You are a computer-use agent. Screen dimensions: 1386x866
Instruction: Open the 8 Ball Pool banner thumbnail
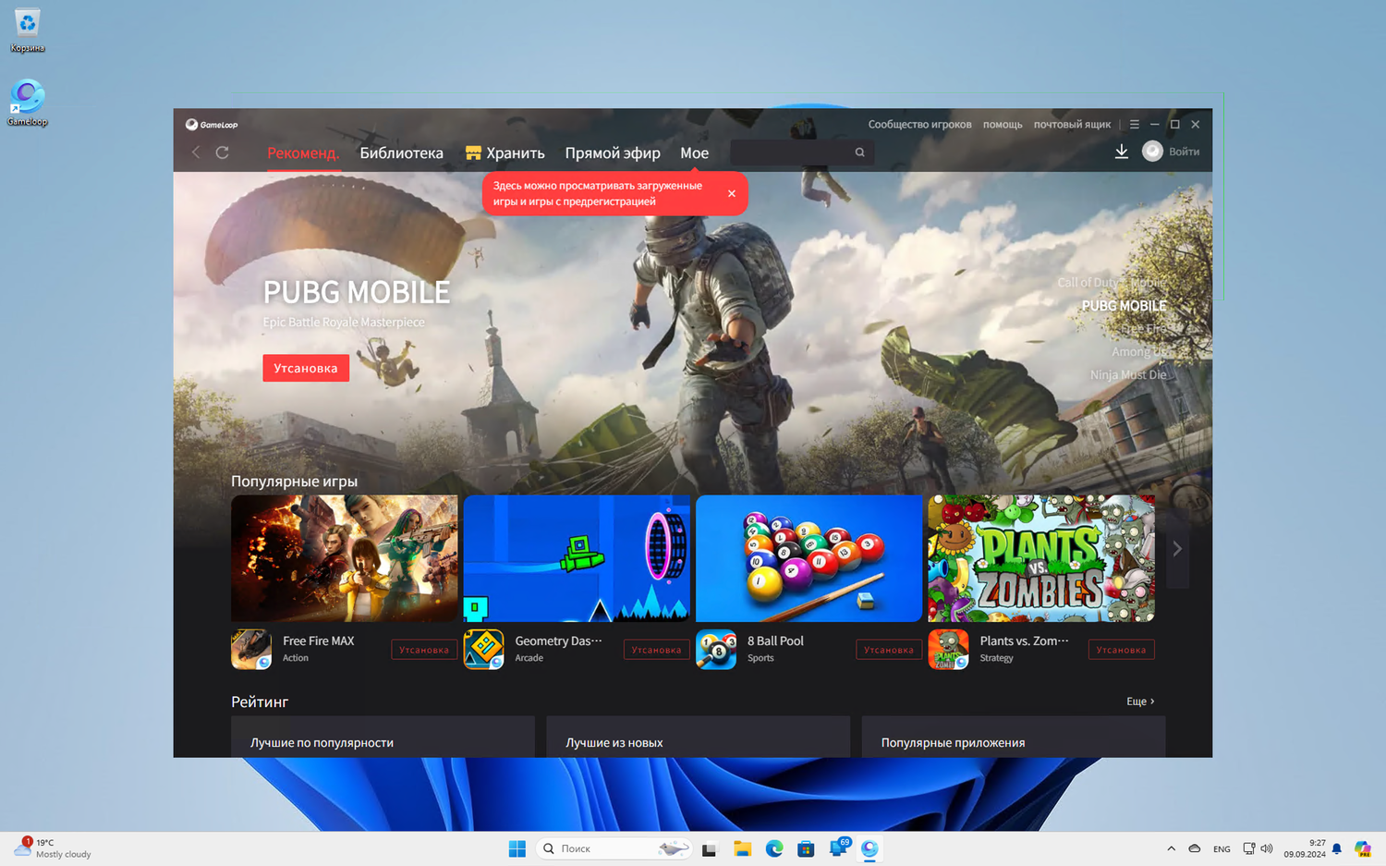[x=809, y=558]
